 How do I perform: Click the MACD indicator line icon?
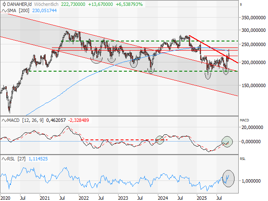pyautogui.click(x=3, y=120)
